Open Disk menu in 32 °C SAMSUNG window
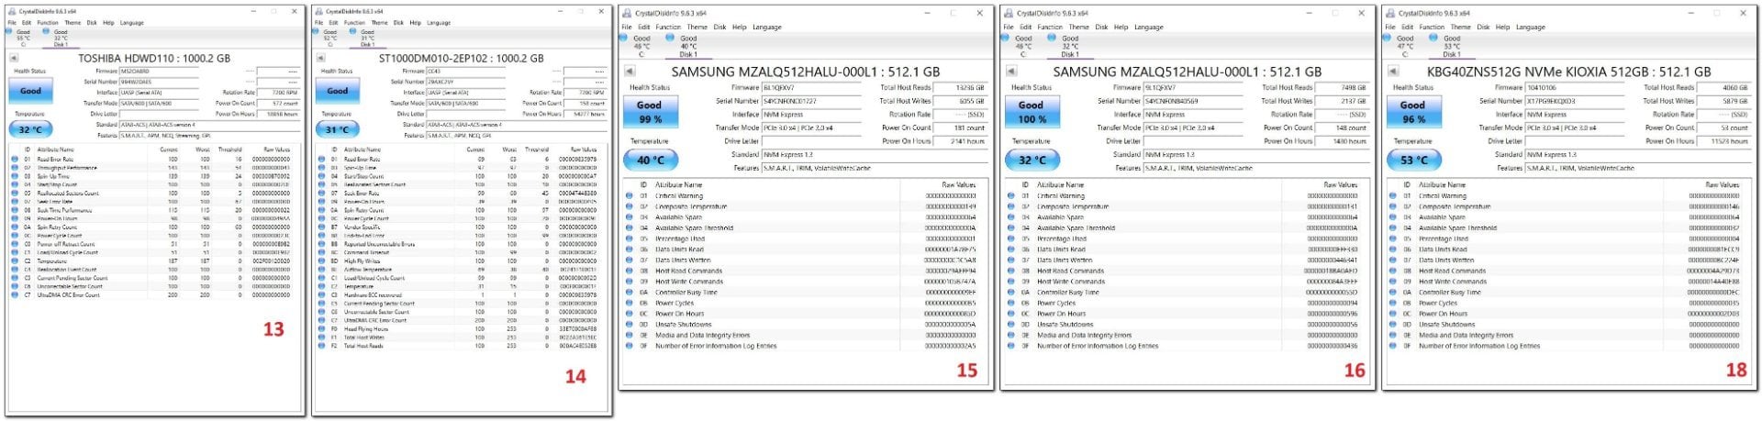 [1101, 28]
